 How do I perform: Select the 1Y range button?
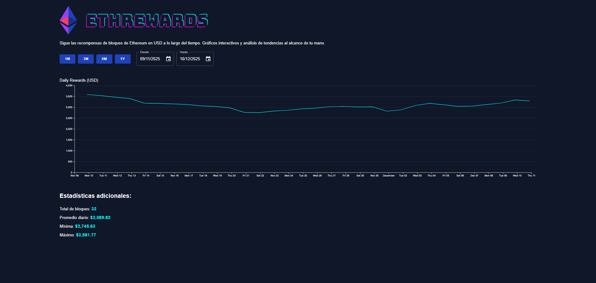click(123, 59)
